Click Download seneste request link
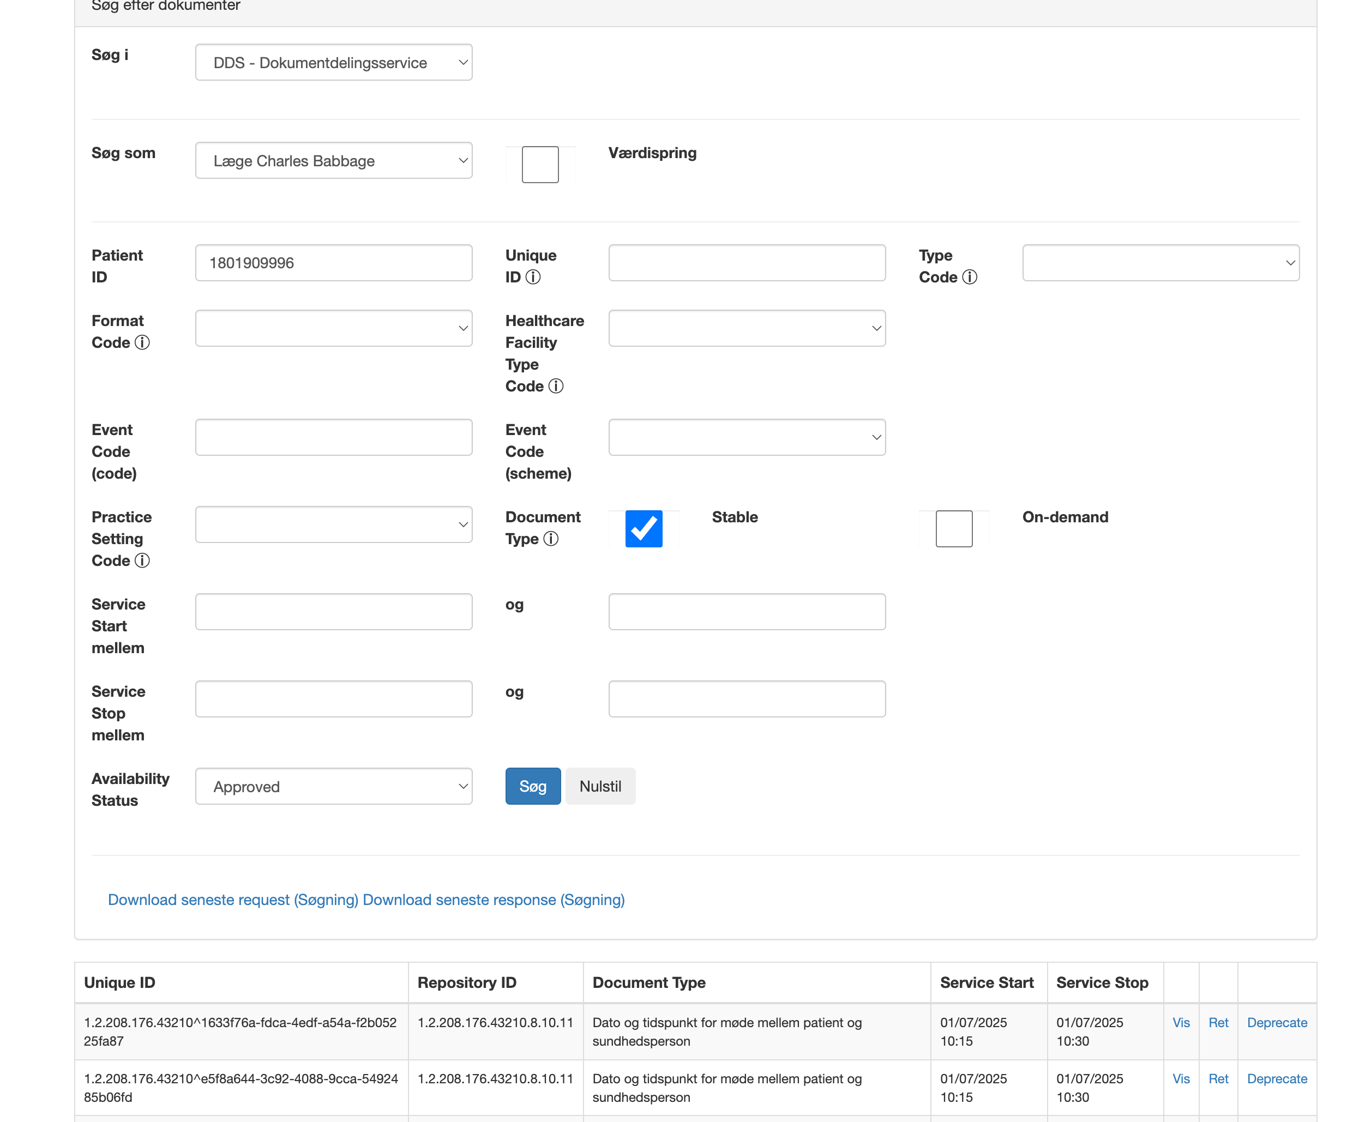The width and height of the screenshot is (1359, 1122). click(233, 900)
